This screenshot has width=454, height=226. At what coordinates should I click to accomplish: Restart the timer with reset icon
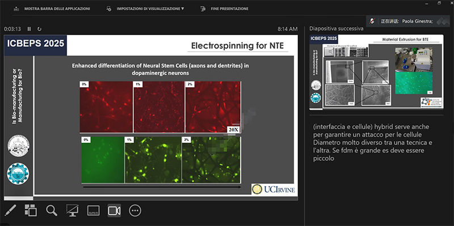click(39, 29)
